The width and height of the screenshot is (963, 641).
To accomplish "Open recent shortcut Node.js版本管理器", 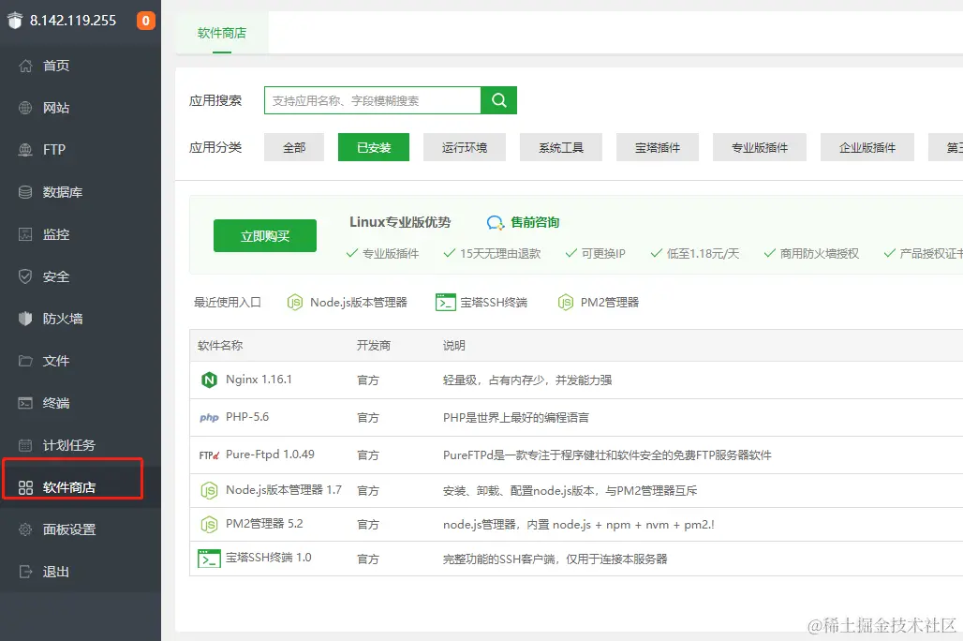I will point(358,303).
